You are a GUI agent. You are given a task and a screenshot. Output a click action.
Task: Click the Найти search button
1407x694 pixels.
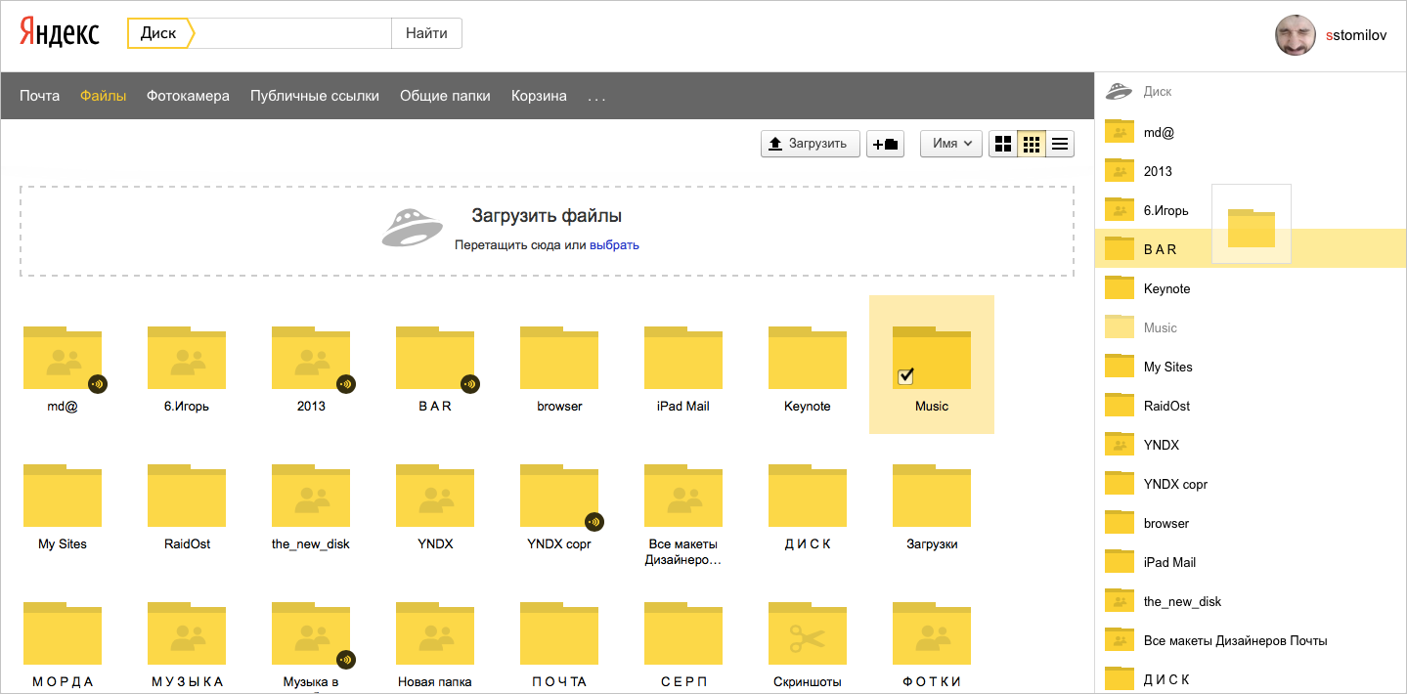(426, 33)
